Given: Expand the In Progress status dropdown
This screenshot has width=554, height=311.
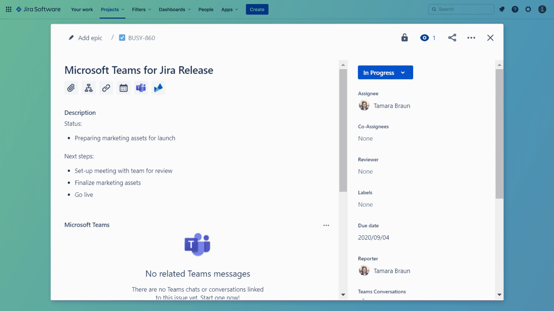Looking at the screenshot, I should point(385,73).
